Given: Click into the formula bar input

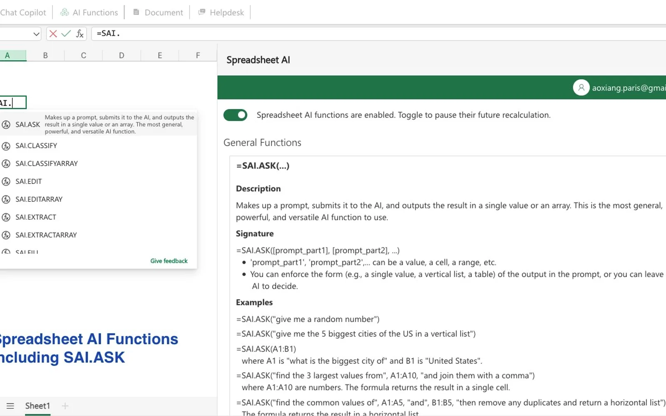Looking at the screenshot, I should click(x=379, y=34).
